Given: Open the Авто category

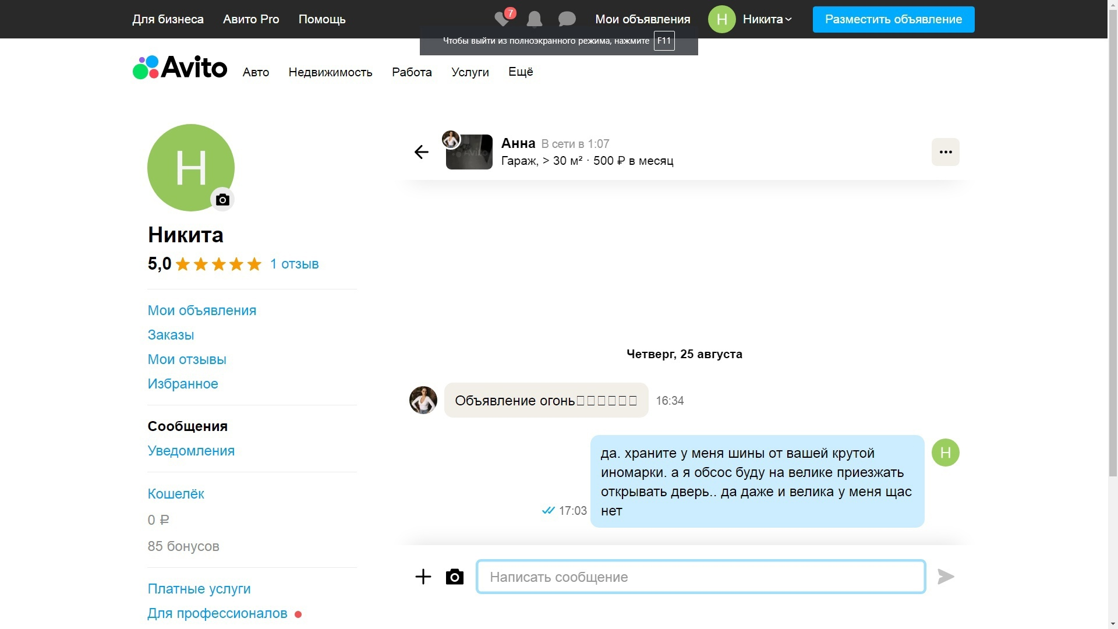Looking at the screenshot, I should pos(256,72).
